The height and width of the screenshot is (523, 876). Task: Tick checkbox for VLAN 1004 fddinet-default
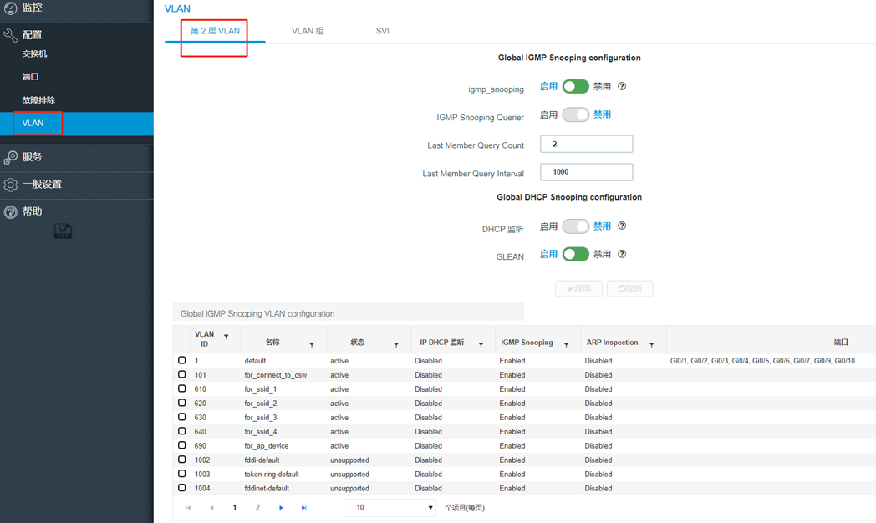[182, 488]
